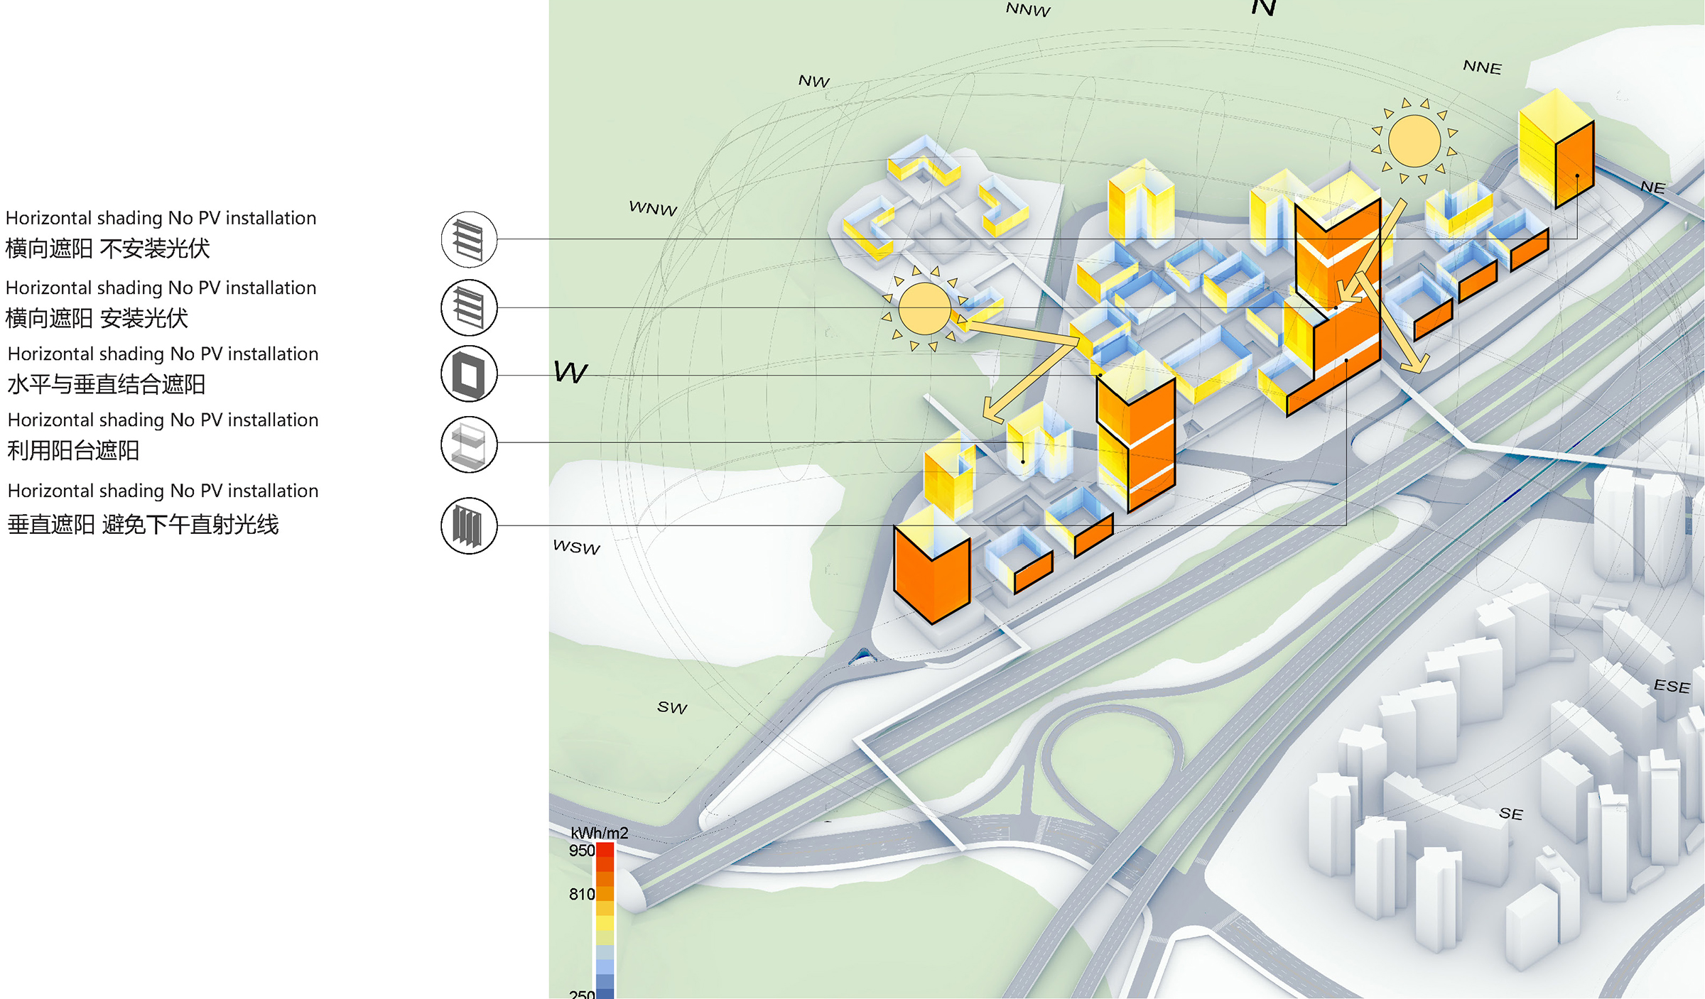Click the text 利用阳台遮阳
This screenshot has height=999, width=1705.
point(73,450)
